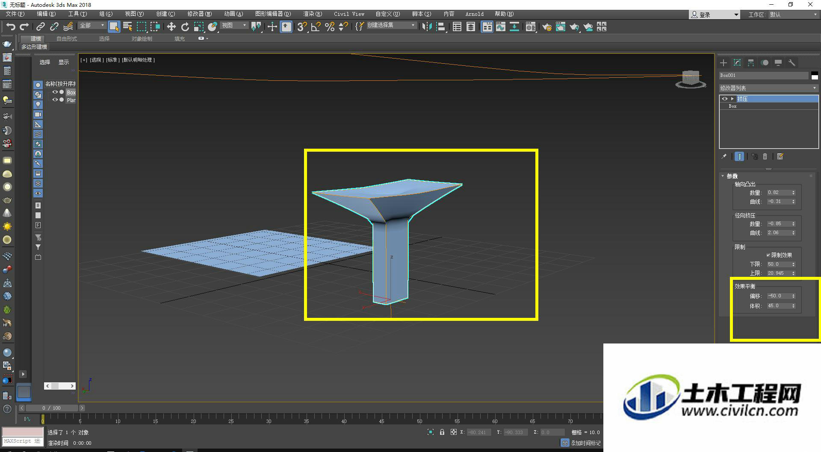This screenshot has height=452, width=821.
Task: Open the Material Editor icon
Action: [x=530, y=27]
